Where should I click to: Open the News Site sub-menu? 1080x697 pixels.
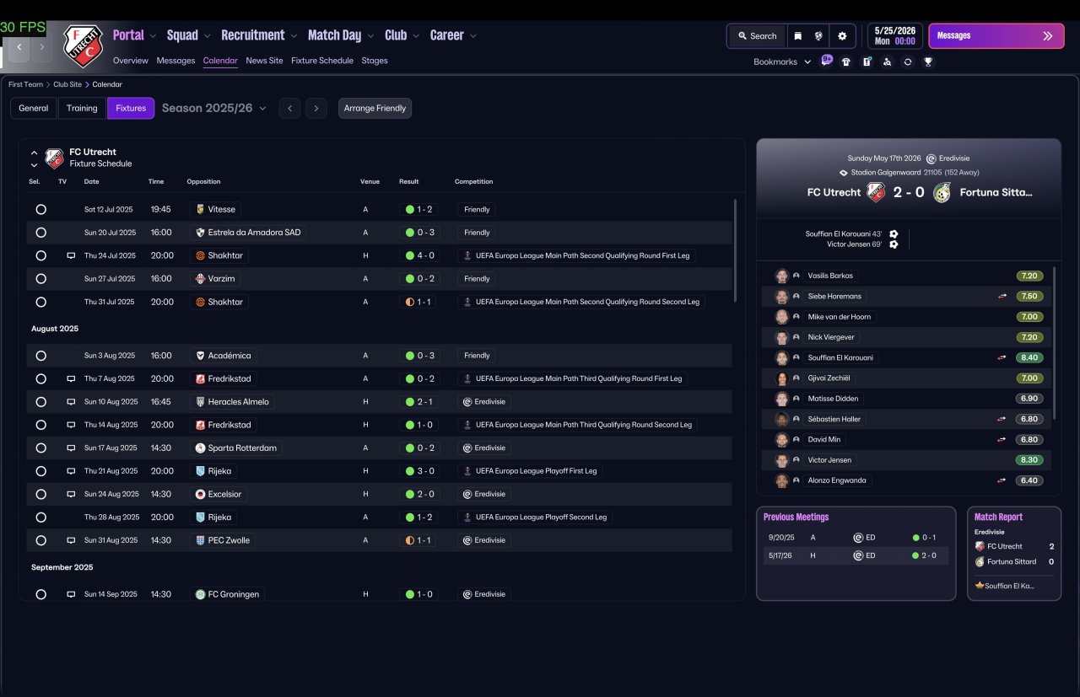(264, 61)
